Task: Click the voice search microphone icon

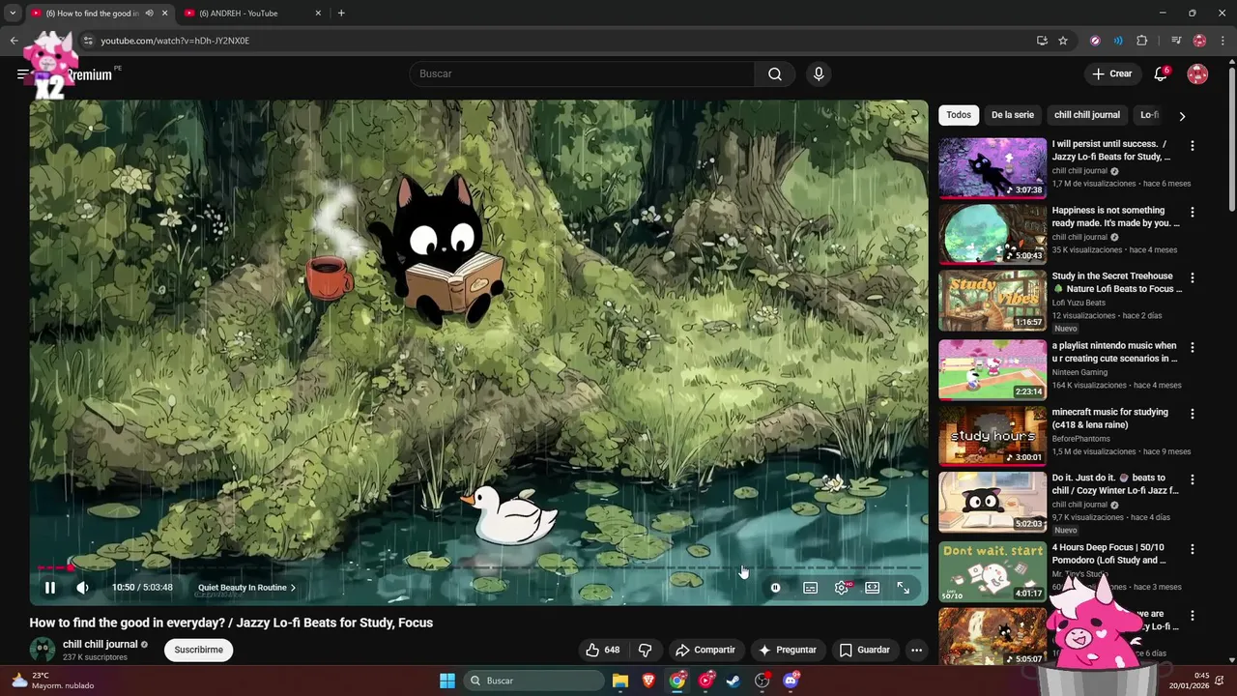Action: coord(819,73)
